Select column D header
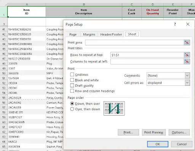The width and height of the screenshot is (195, 151). pyautogui.click(x=153, y=5)
